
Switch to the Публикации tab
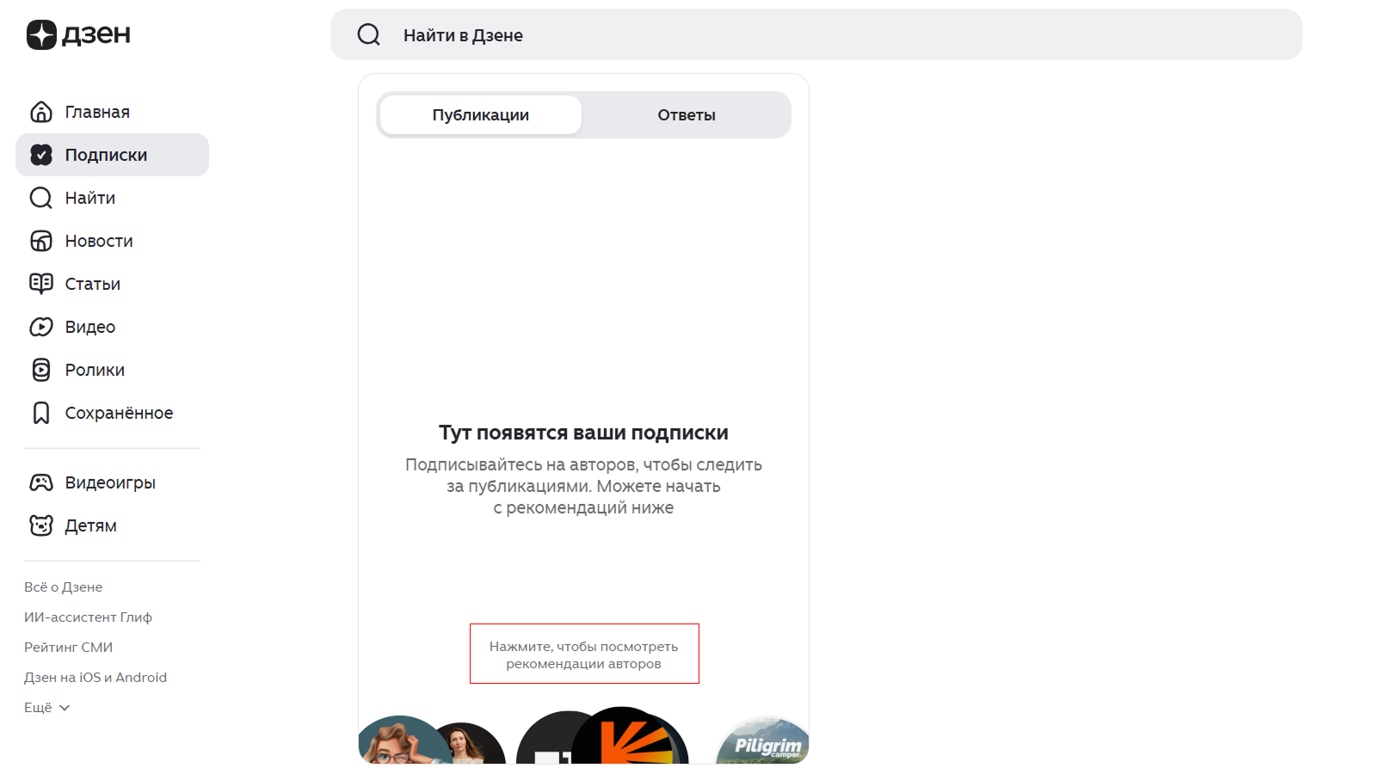[x=481, y=114]
